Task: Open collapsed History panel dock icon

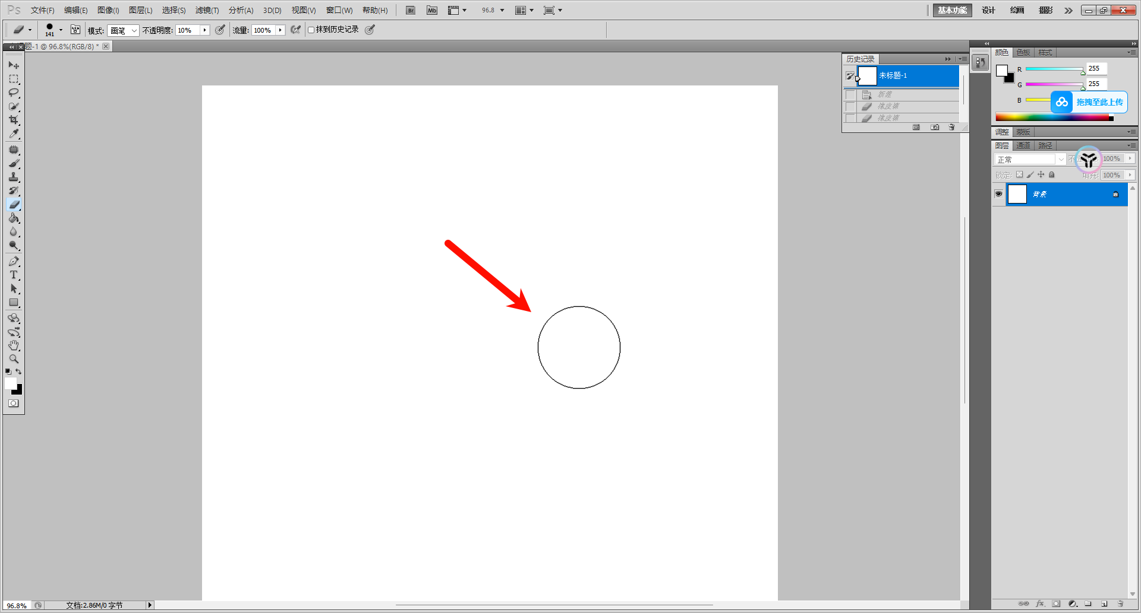Action: click(x=980, y=62)
